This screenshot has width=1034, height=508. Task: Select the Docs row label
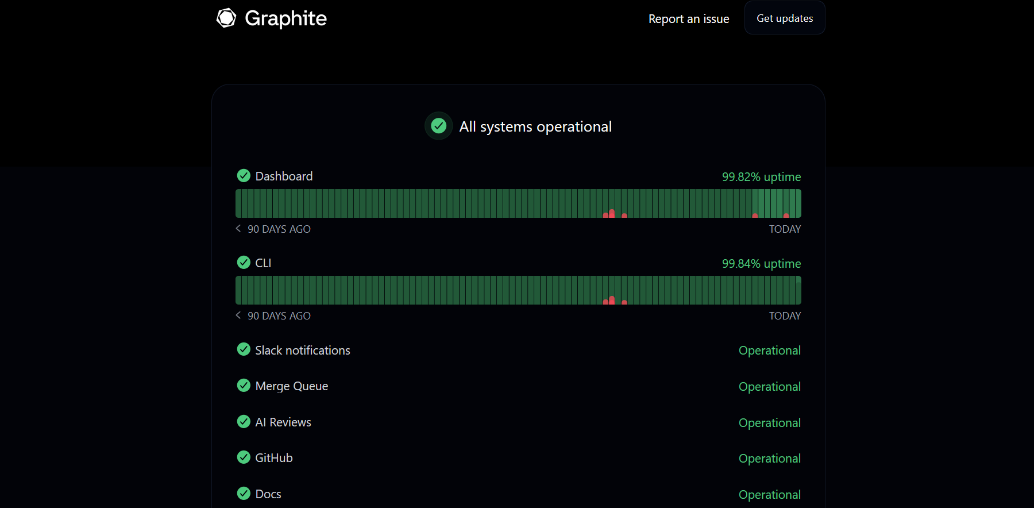268,494
